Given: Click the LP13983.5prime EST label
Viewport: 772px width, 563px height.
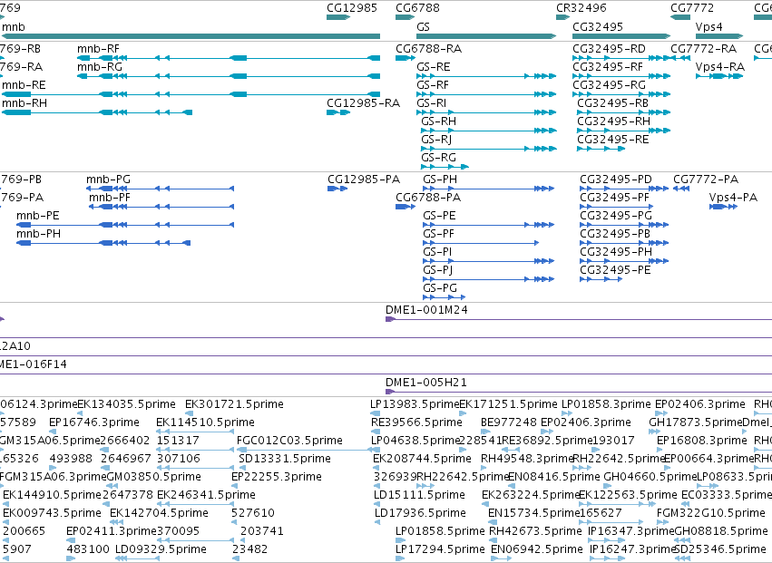Looking at the screenshot, I should pyautogui.click(x=415, y=404).
